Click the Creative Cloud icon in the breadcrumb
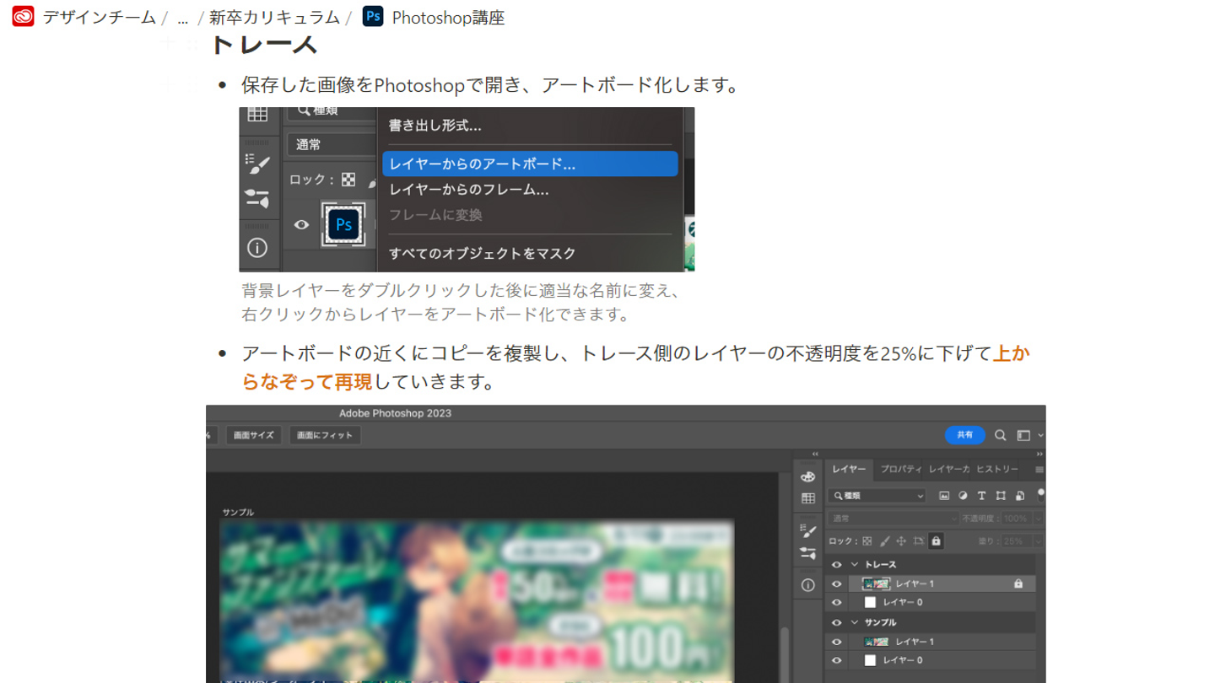Screen dimensions: 1215x683 click(23, 17)
